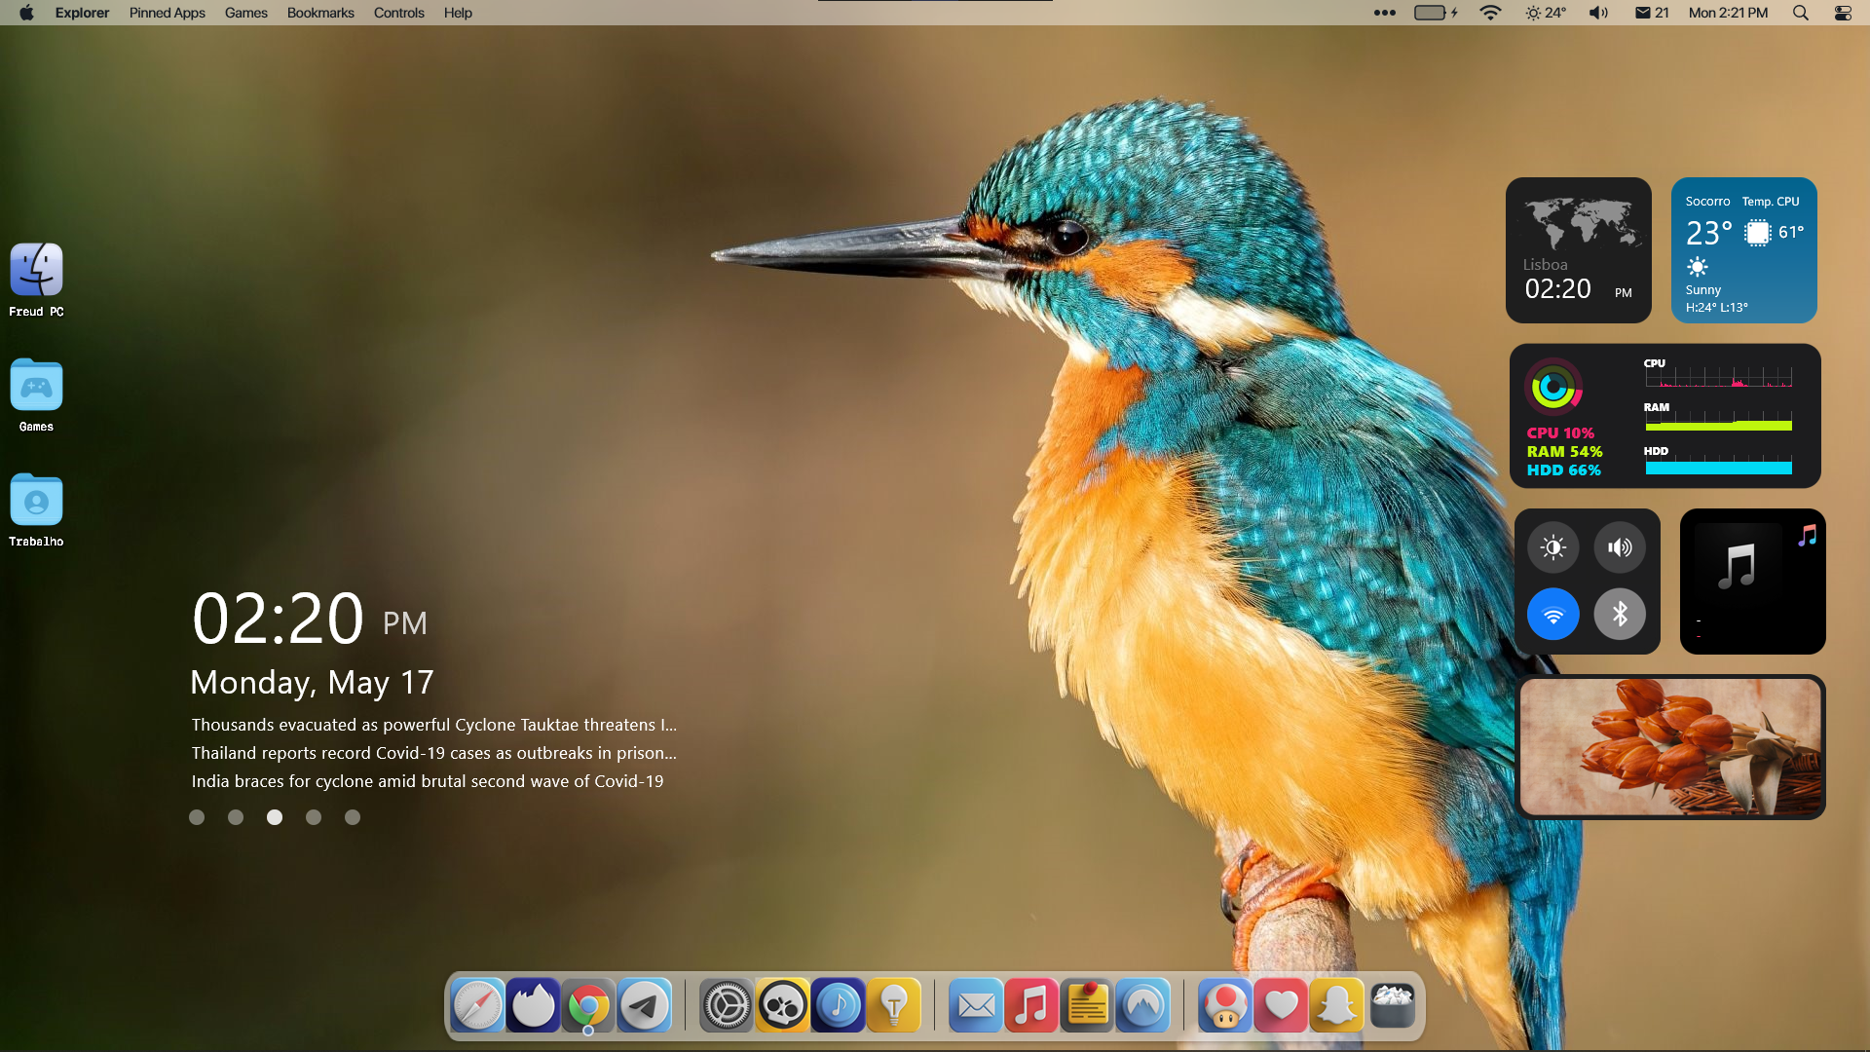Toggle Wi-Fi in the control widget
The width and height of the screenshot is (1870, 1052).
[1552, 615]
